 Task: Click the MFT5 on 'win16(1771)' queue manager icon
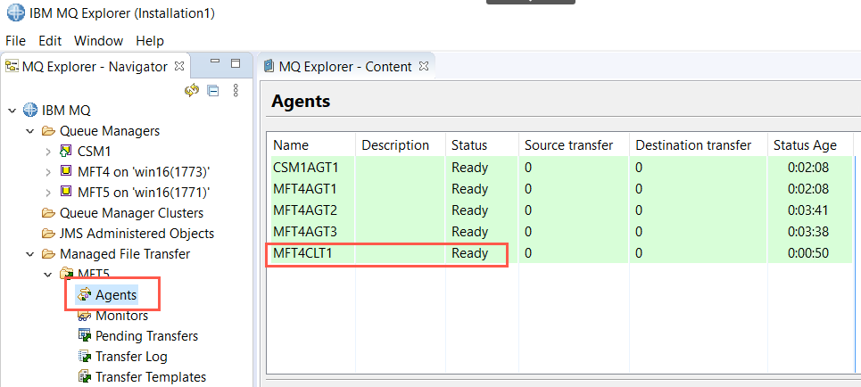click(x=65, y=192)
